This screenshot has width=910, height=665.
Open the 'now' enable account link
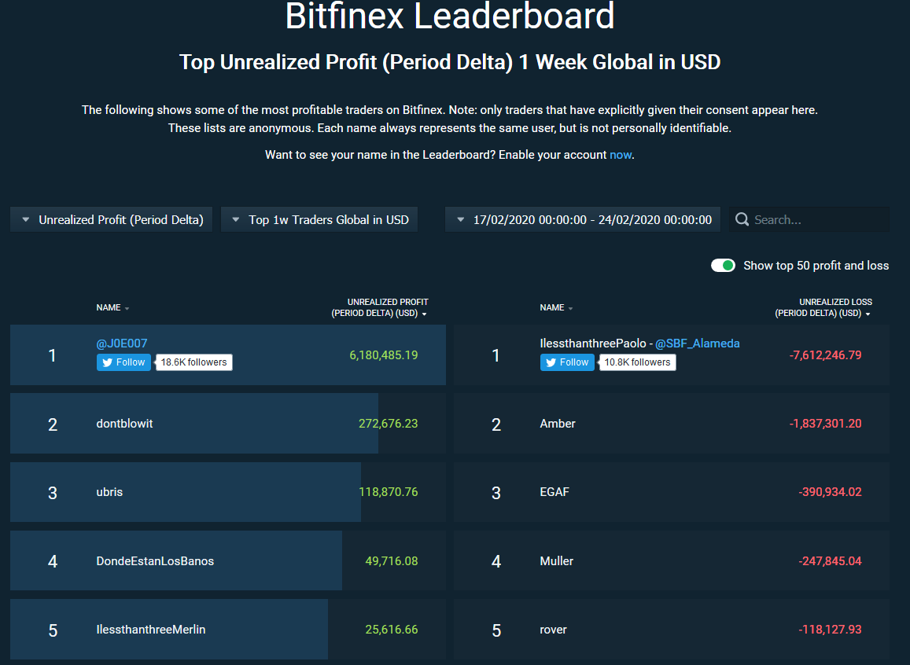pos(621,155)
